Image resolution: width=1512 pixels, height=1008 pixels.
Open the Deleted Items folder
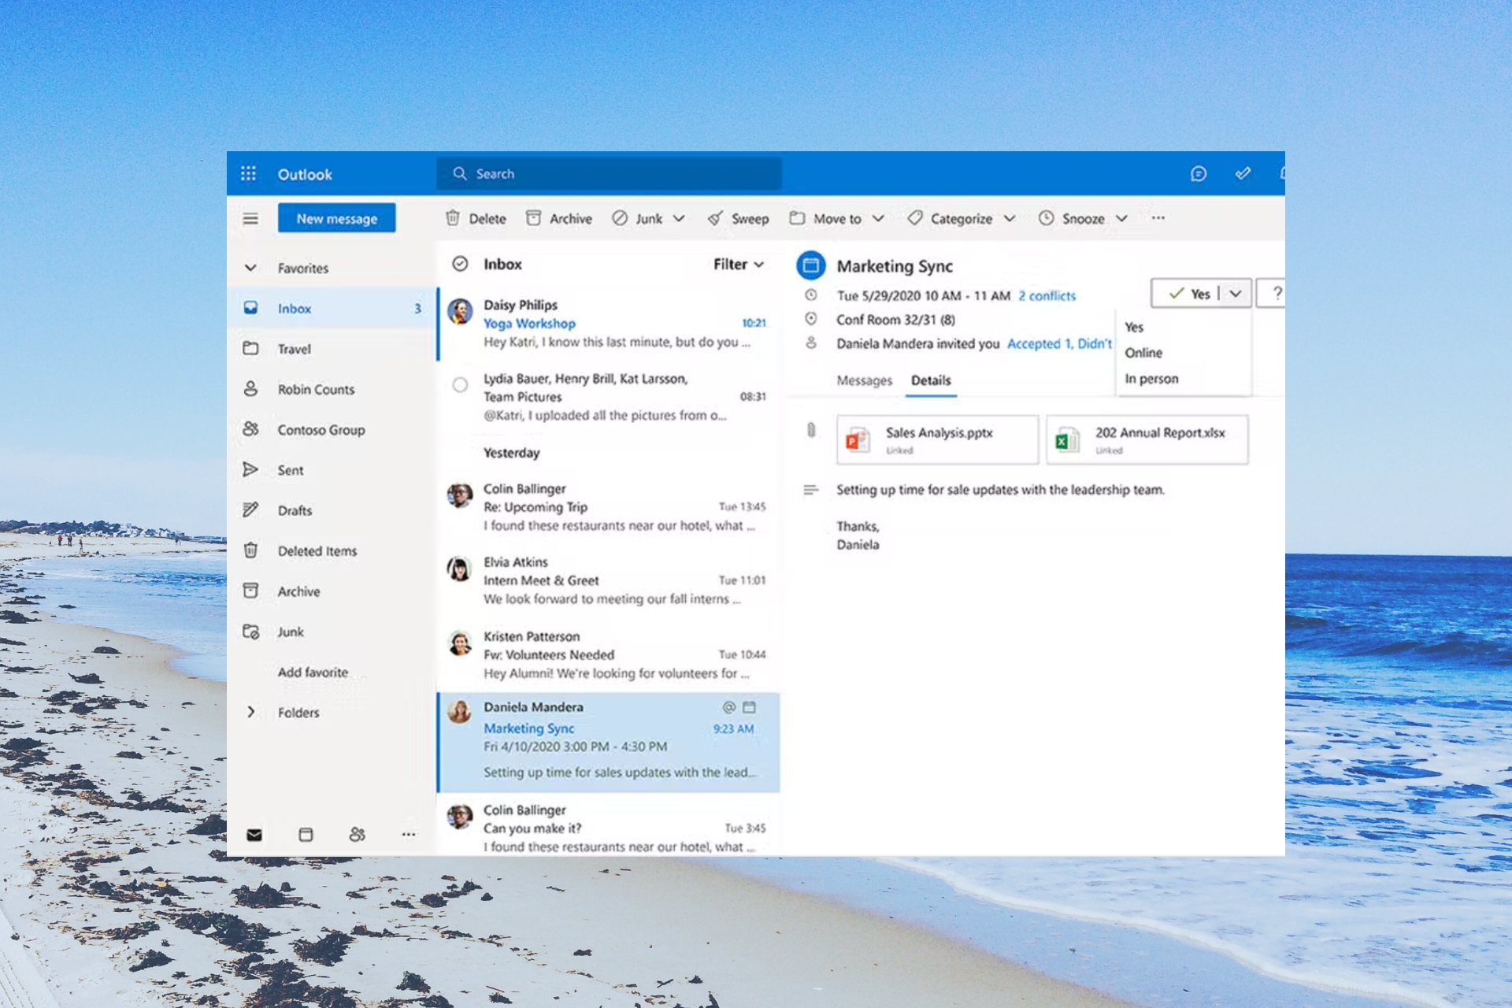[x=332, y=550]
